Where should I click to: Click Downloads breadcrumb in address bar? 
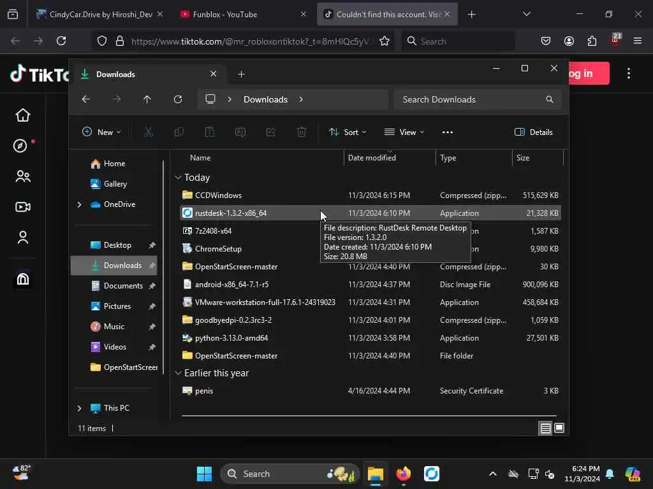265,99
